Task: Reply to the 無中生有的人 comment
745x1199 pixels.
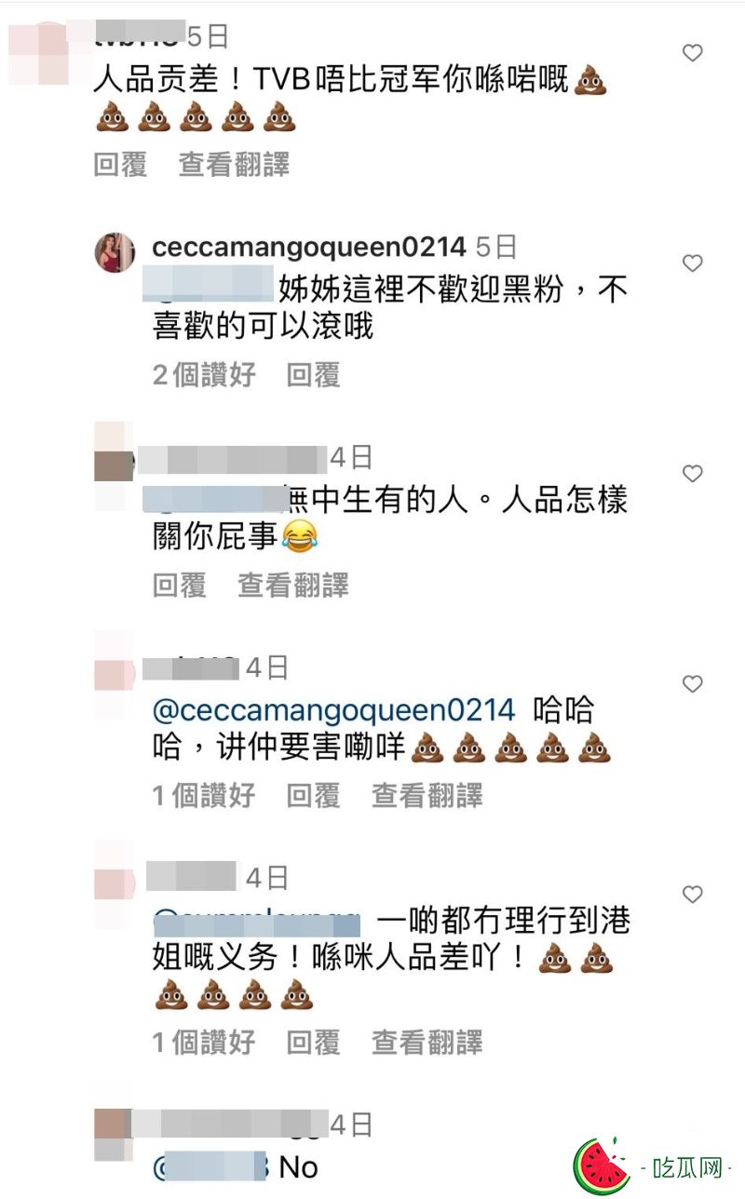Action: click(179, 586)
